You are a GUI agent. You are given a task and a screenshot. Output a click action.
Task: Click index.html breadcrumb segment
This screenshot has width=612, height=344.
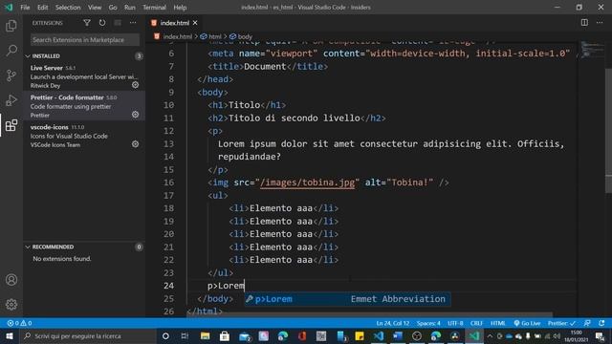click(x=173, y=36)
